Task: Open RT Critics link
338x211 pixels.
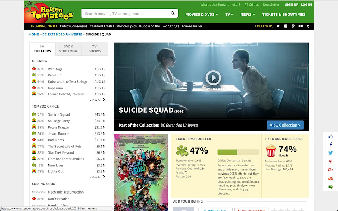Action: tap(251, 5)
